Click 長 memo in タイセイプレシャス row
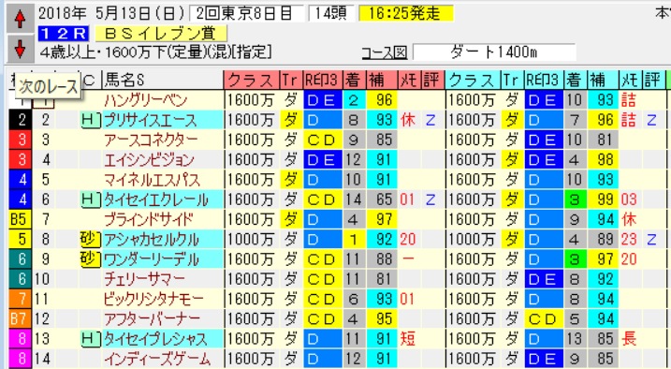671x369 pixels. pos(630,339)
